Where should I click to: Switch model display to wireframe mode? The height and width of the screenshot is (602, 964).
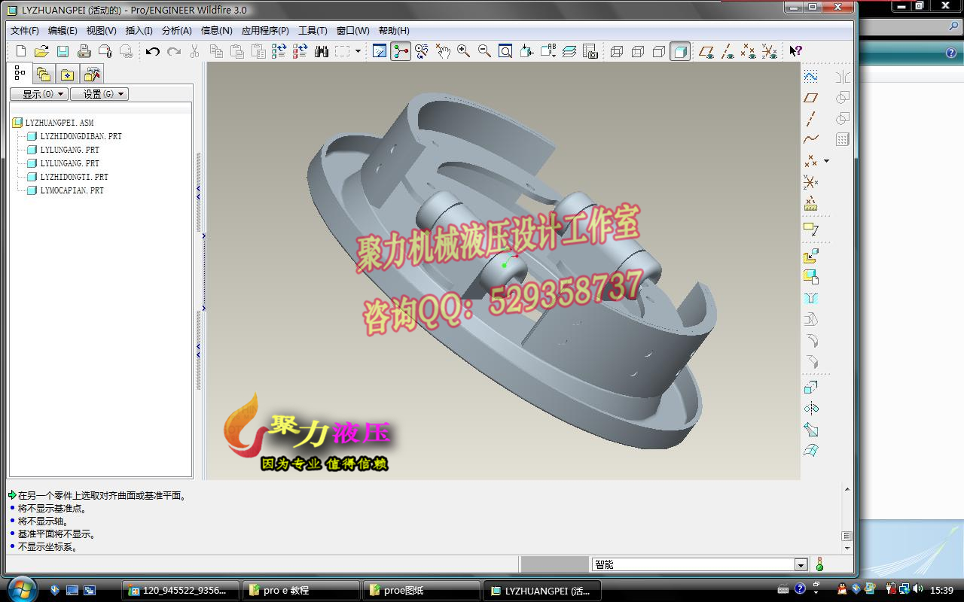616,51
